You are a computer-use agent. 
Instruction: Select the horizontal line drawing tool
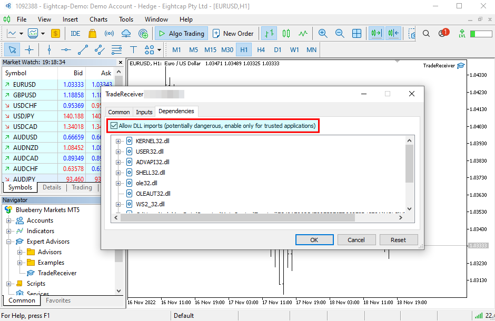point(66,50)
